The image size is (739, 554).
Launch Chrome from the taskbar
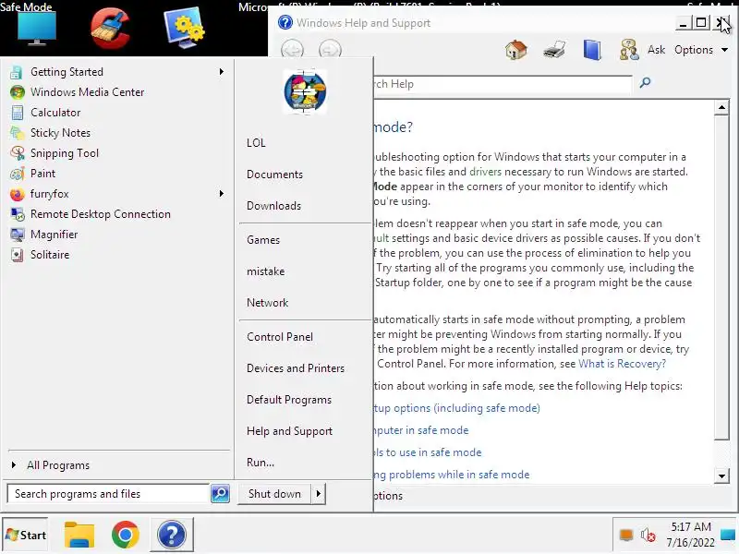click(x=126, y=535)
